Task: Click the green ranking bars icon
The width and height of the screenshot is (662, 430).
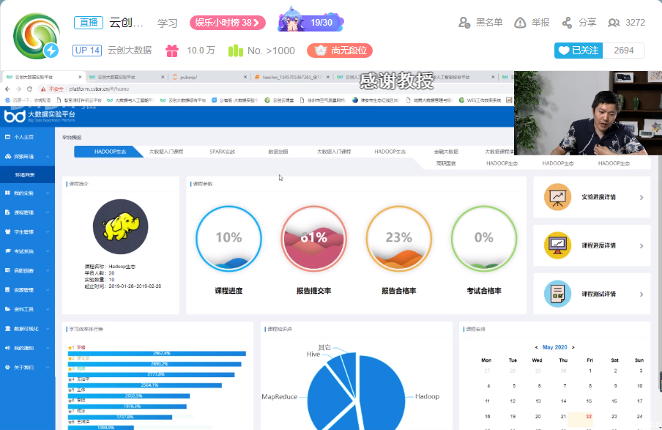Action: coord(236,51)
